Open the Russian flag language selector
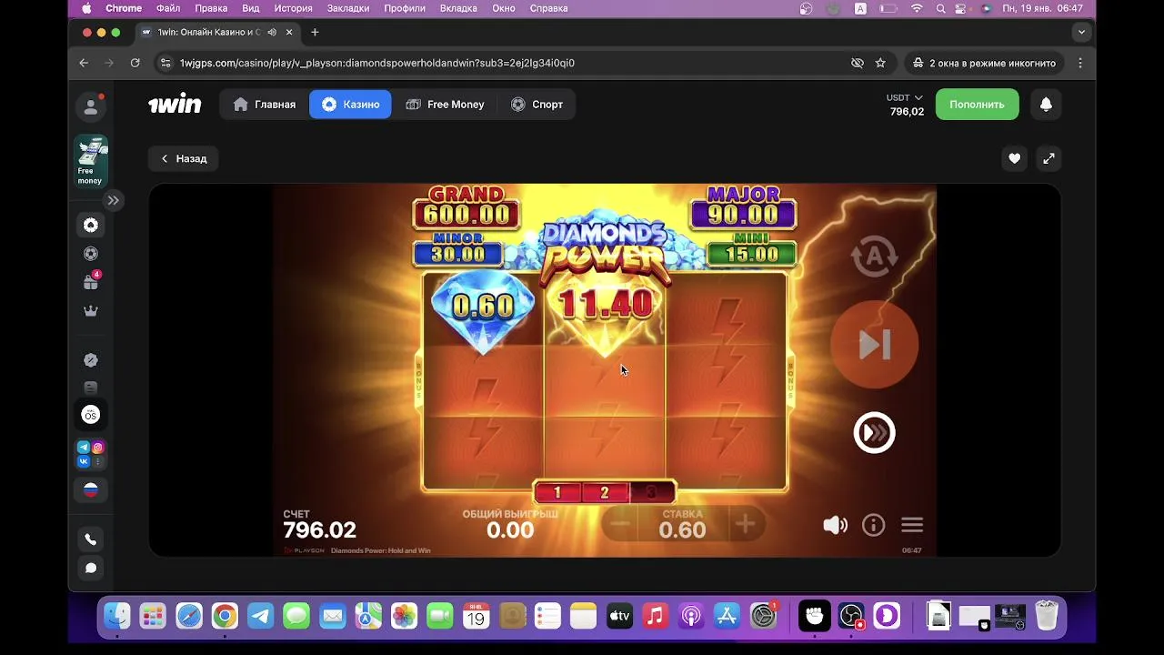1164x655 pixels. tap(91, 489)
